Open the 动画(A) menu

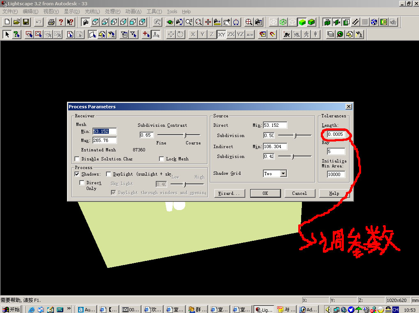coord(134,11)
